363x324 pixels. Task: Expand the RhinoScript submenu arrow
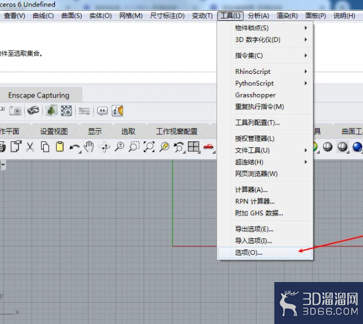pyautogui.click(x=306, y=72)
